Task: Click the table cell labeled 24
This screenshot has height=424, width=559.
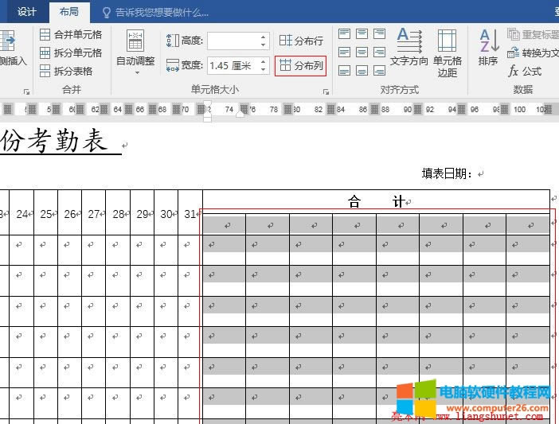Action: tap(21, 214)
